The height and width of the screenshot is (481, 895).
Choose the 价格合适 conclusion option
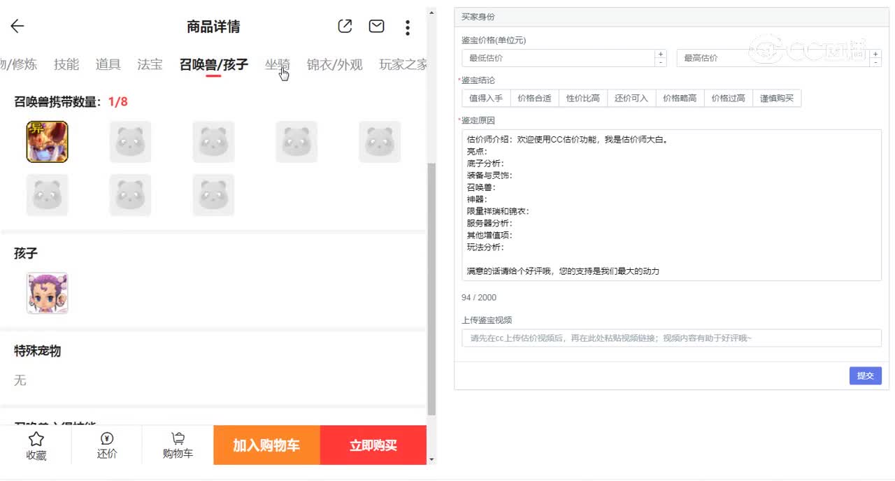[x=534, y=99]
